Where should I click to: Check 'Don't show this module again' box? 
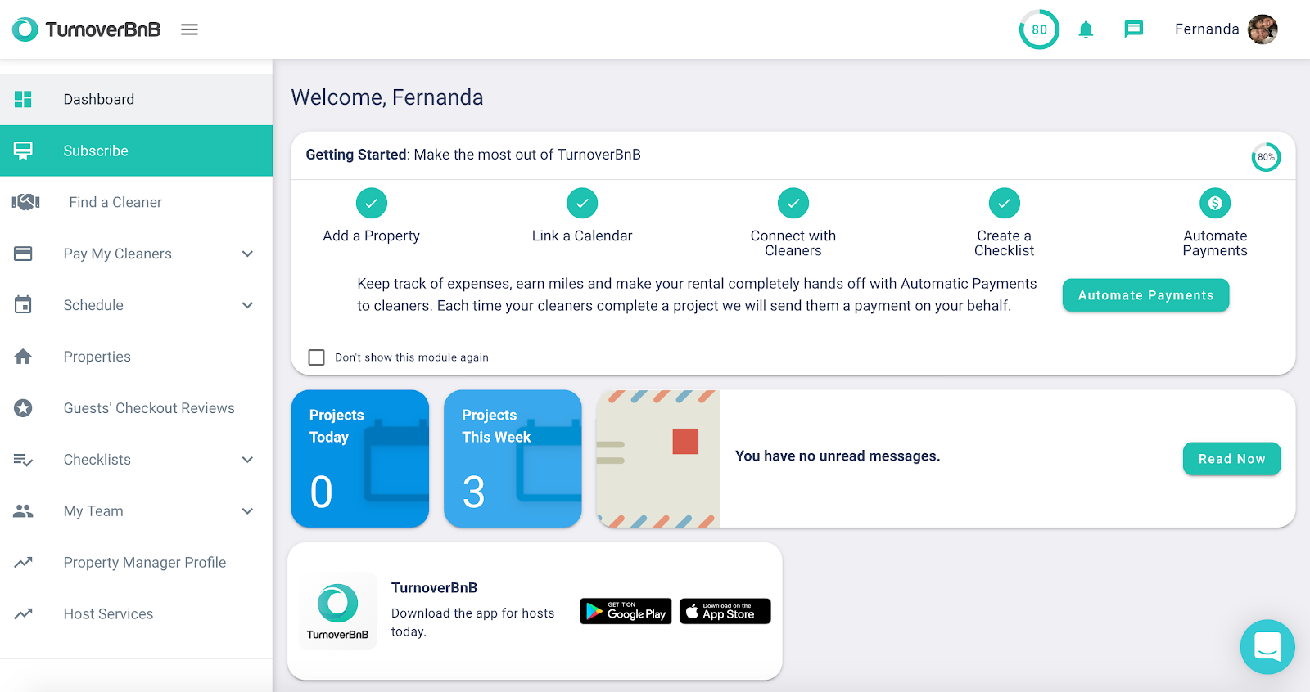(x=316, y=357)
